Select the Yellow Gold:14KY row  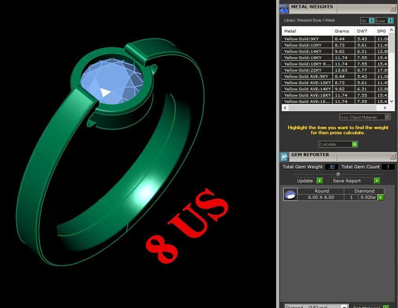335,51
